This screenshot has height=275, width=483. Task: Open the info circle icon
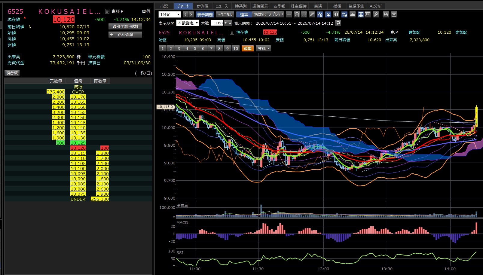(336, 14)
